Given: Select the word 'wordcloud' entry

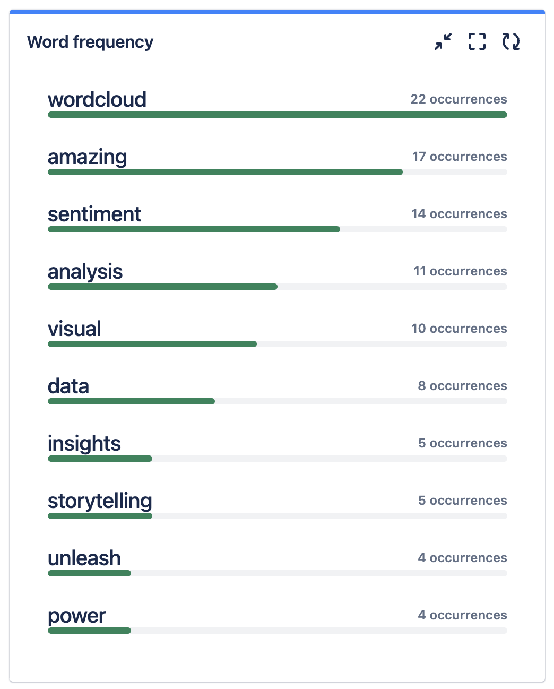Looking at the screenshot, I should coord(97,99).
